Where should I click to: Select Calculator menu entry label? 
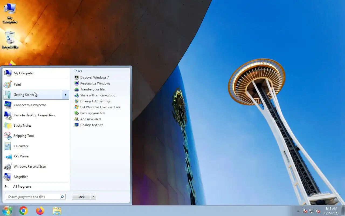coord(21,146)
